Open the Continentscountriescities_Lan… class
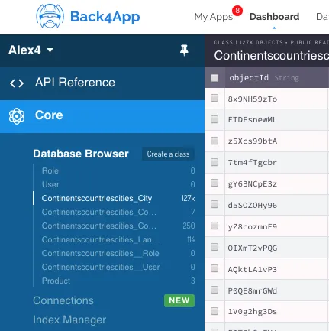329x331 pixels. coord(101,239)
